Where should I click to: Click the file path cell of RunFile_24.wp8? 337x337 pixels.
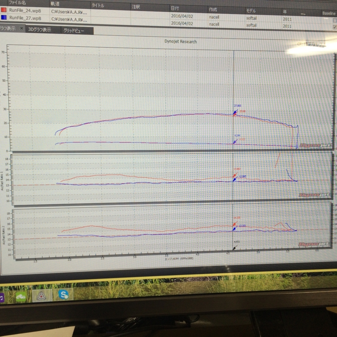pos(69,12)
